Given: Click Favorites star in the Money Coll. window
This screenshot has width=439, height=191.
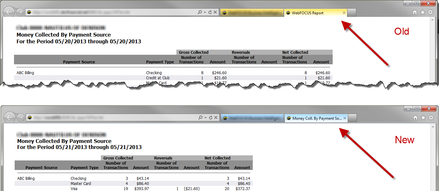Looking at the screenshot, I should 423,118.
